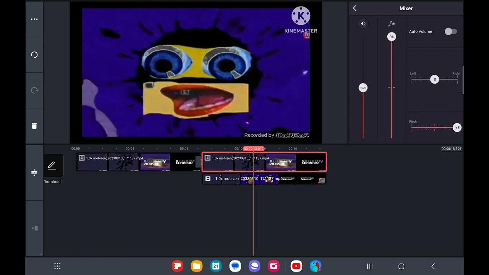Viewport: 489px width, 275px height.
Task: Delete the selected clip with trash icon
Action: coord(34,126)
